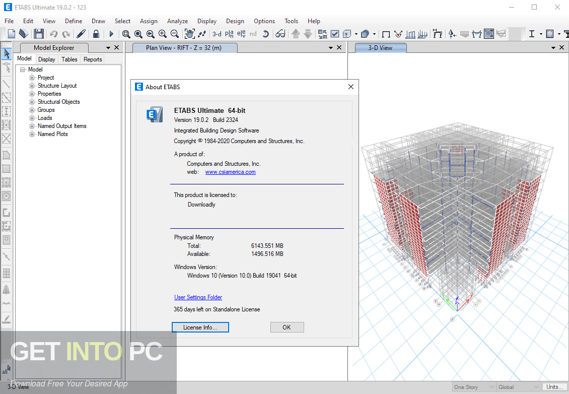Screen dimensions: 569x394
Task: Click the perspective toggle glasses icon
Action: [x=280, y=34]
